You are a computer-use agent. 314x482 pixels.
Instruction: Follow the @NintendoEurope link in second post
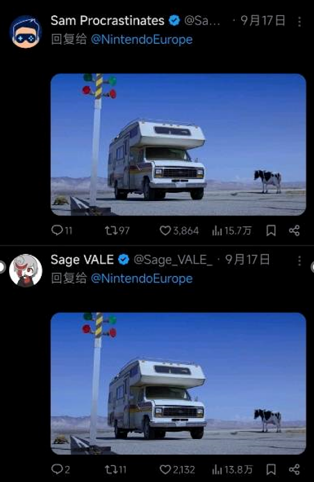(142, 279)
